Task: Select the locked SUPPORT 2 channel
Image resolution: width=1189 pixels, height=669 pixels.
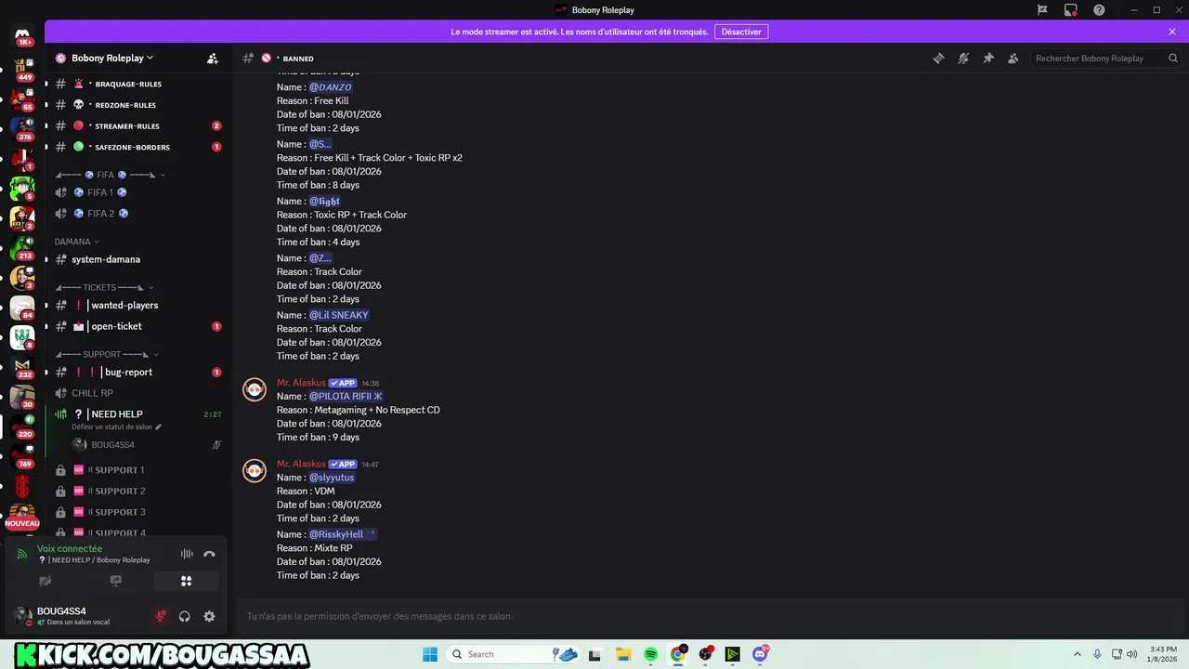Action: pyautogui.click(x=137, y=491)
